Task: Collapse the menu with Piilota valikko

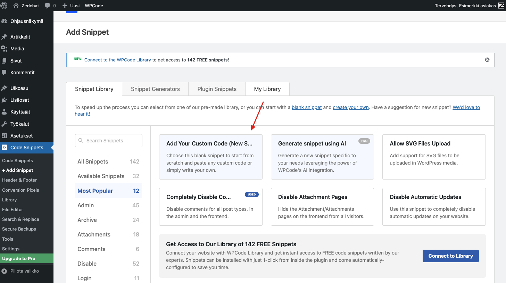Action: (24, 271)
